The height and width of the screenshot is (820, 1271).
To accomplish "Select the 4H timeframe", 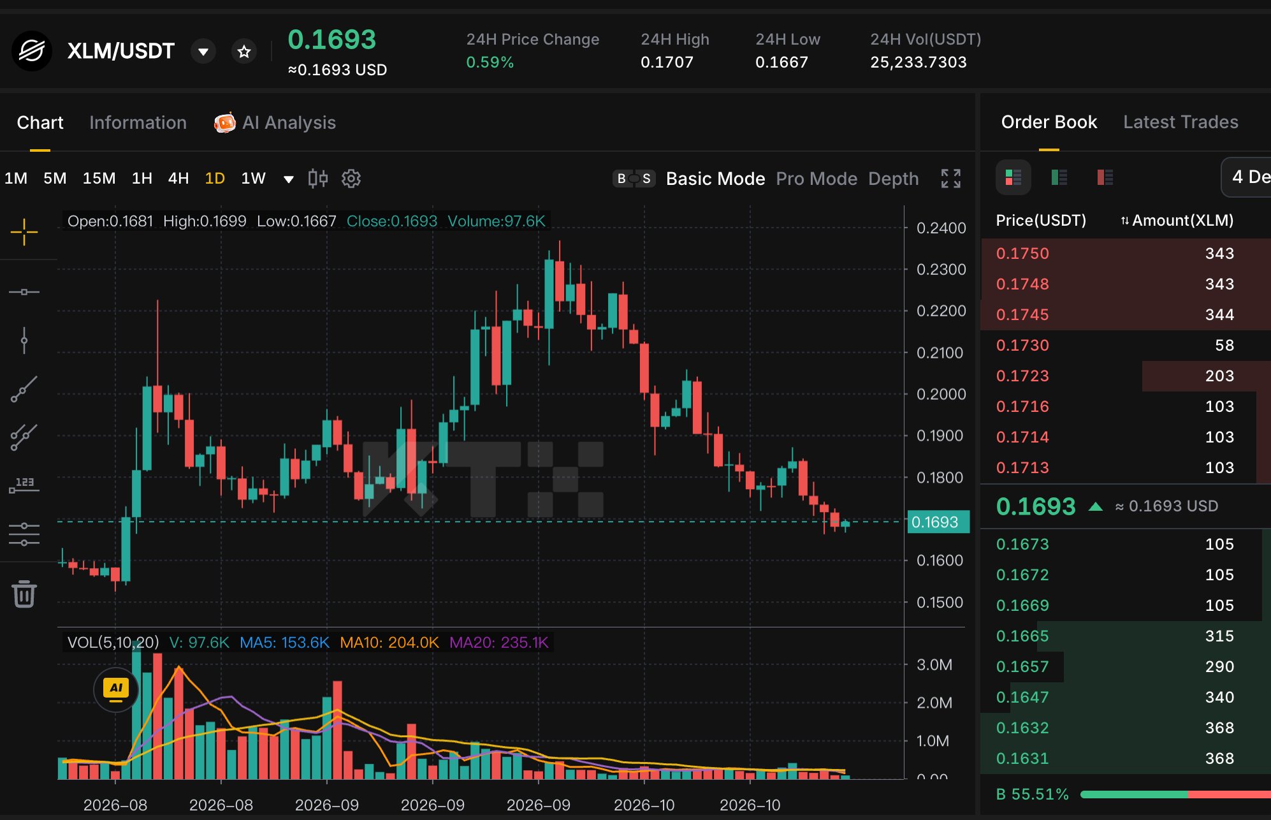I will pyautogui.click(x=178, y=179).
